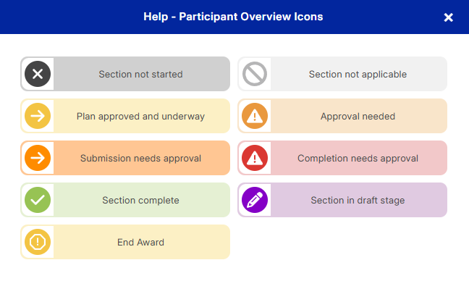This screenshot has width=469, height=281.
Task: Click the orange warning triangle 'Approval needed' icon
Action: click(x=255, y=116)
